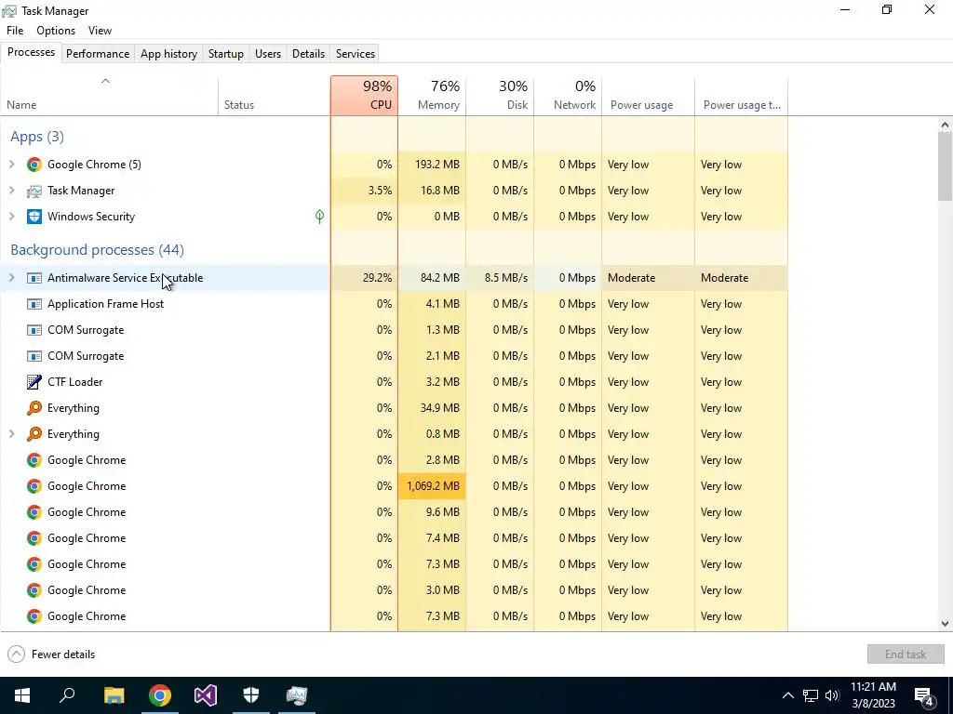Open the notification center icon
Image resolution: width=953 pixels, height=714 pixels.
tap(924, 695)
